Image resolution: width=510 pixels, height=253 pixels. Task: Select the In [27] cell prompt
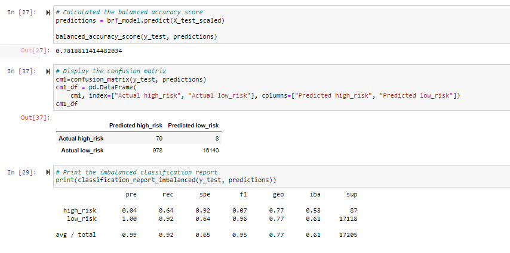point(22,13)
